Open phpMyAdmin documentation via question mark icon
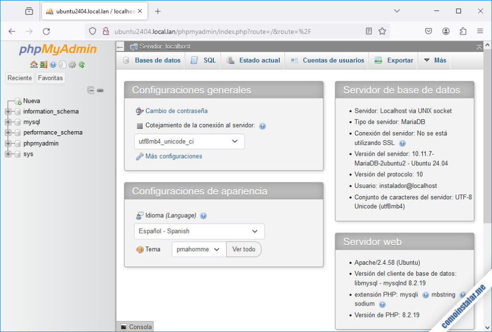 point(53,64)
